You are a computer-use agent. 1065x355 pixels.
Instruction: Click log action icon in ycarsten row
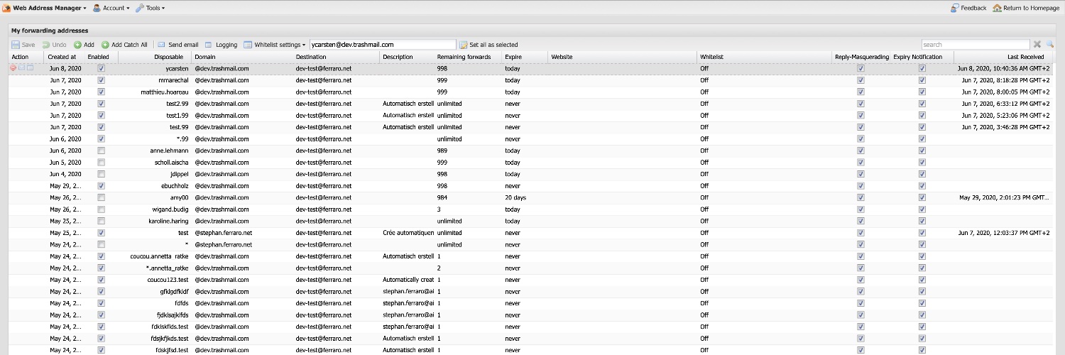(30, 68)
